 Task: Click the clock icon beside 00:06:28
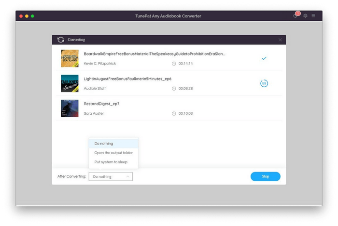[x=174, y=89]
